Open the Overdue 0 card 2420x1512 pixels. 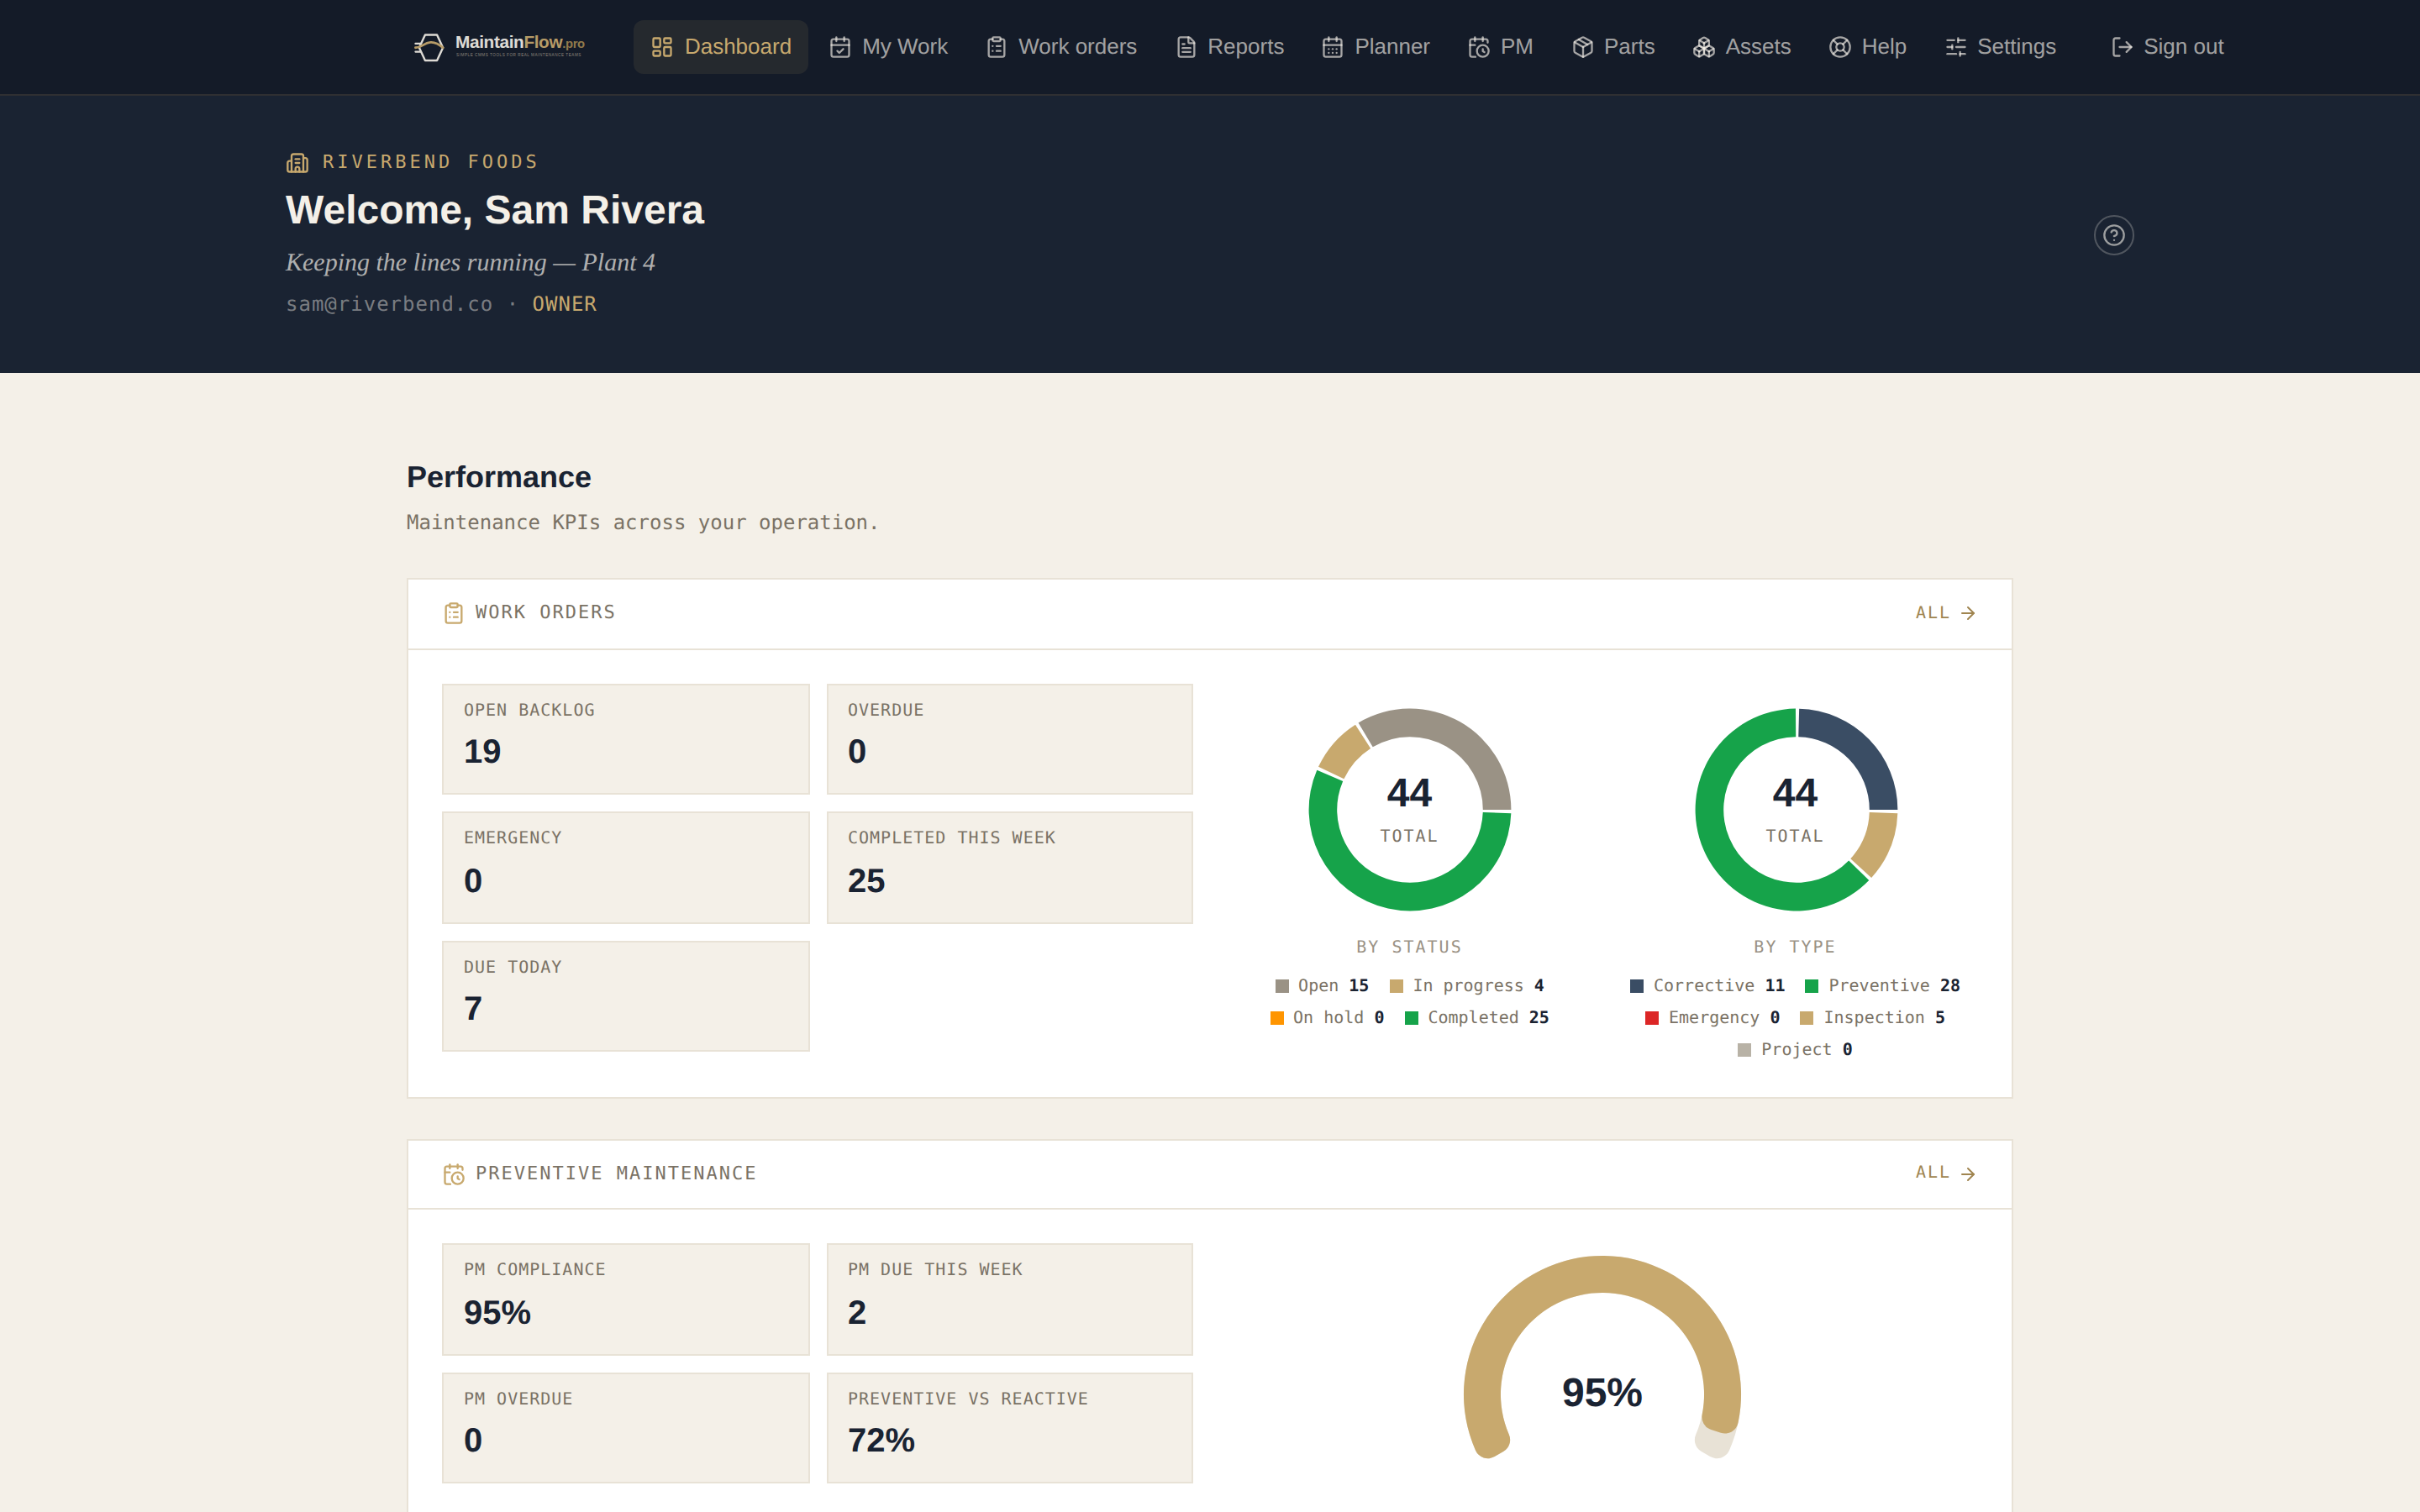(1010, 739)
